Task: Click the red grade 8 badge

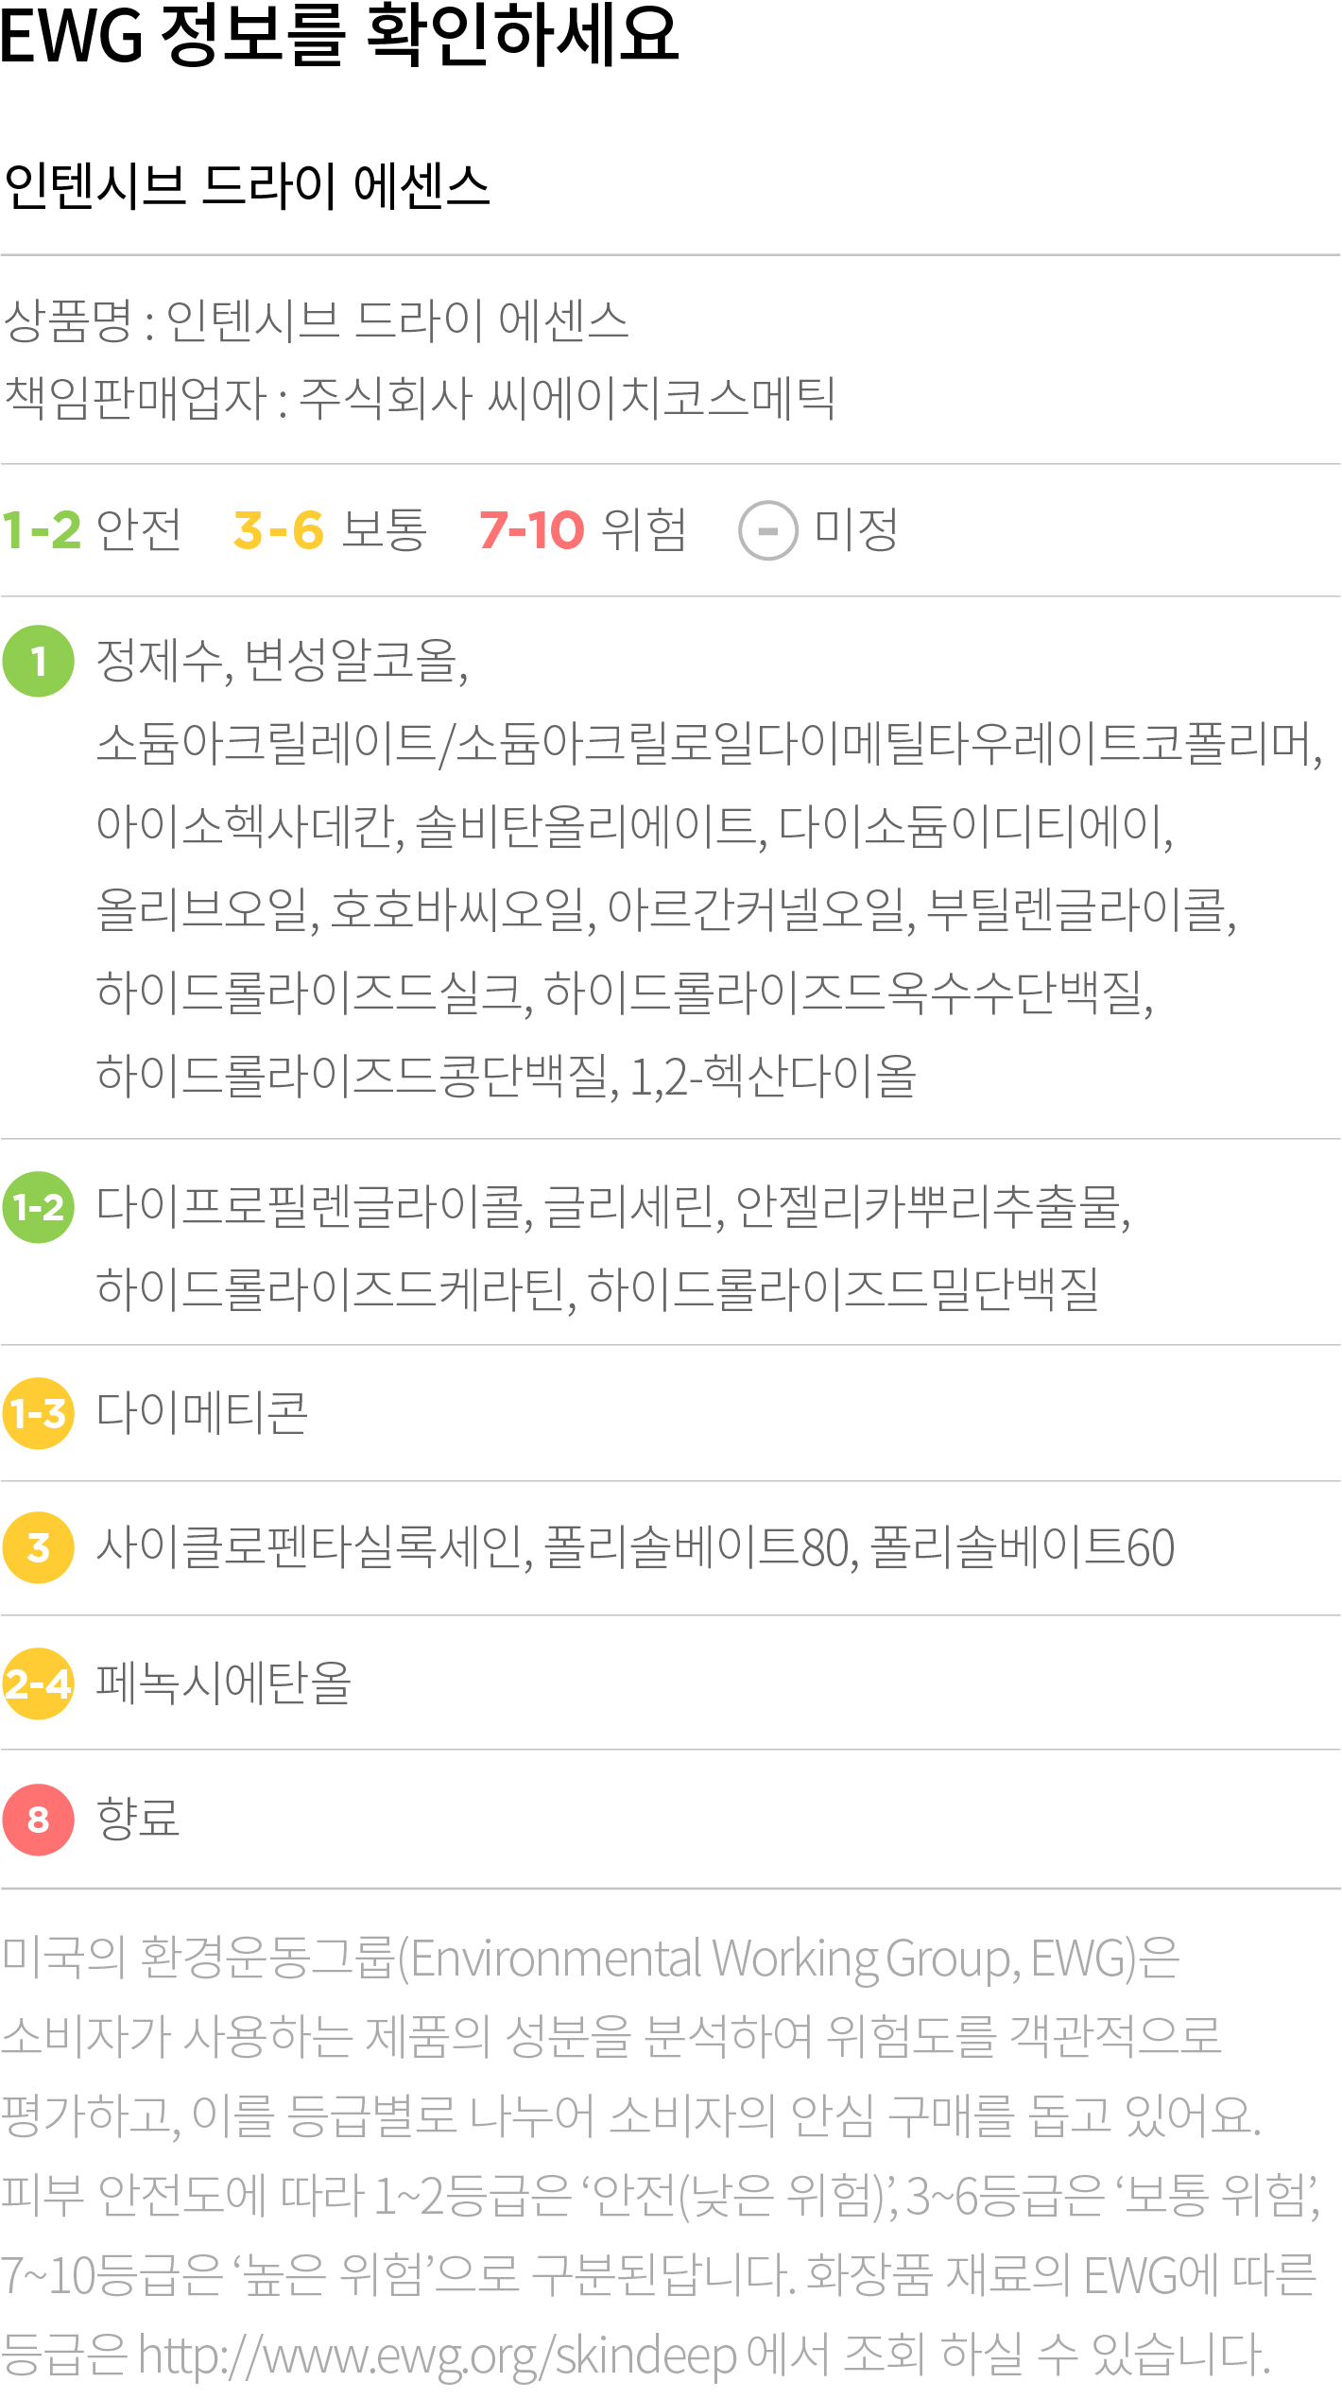Action: [39, 1820]
